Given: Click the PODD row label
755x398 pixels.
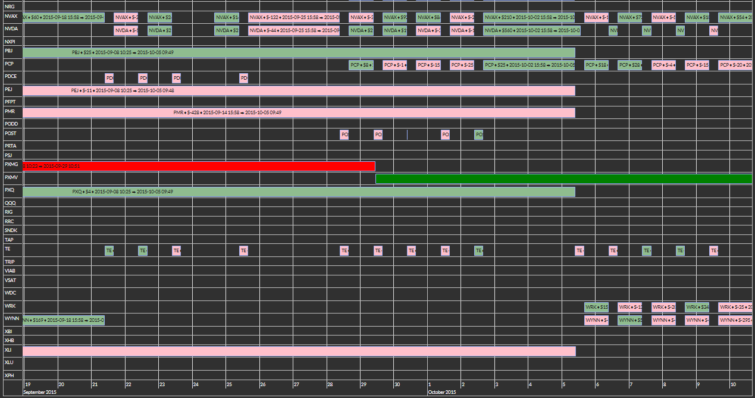Looking at the screenshot, I should pyautogui.click(x=11, y=124).
